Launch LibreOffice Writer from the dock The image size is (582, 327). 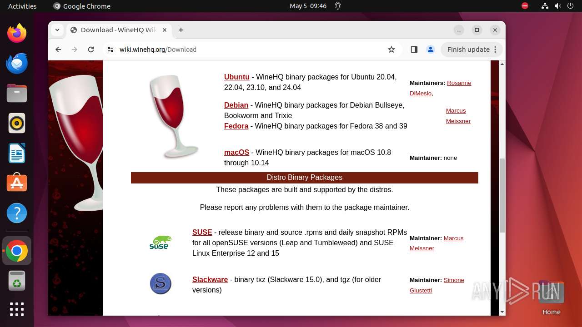(17, 153)
